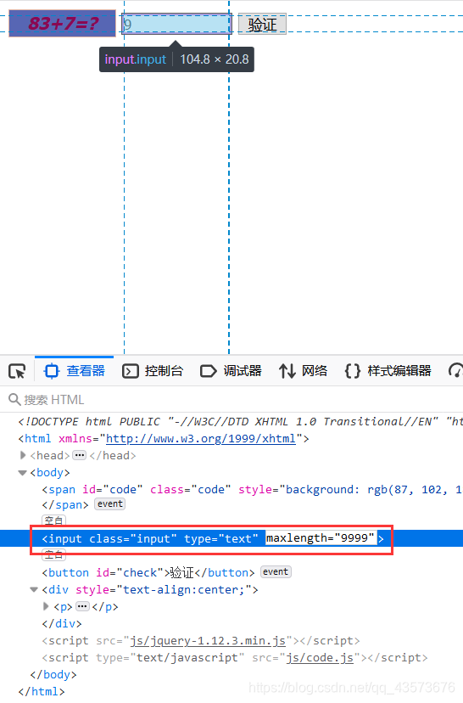Open the js/jquery-1.12.3.min.js script link

(x=208, y=641)
